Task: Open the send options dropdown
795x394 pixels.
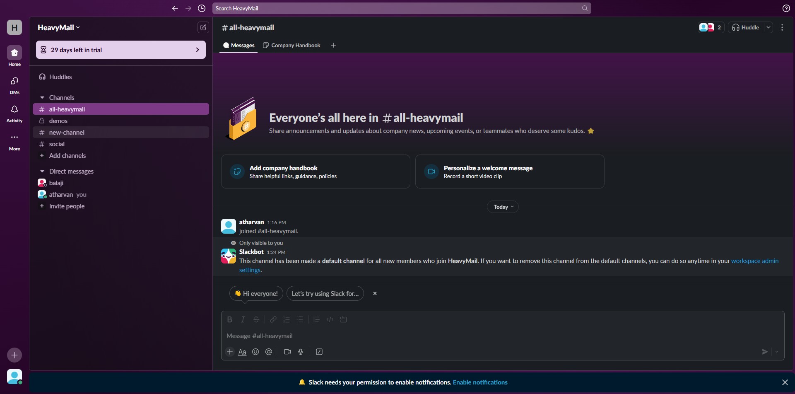Action: (777, 352)
